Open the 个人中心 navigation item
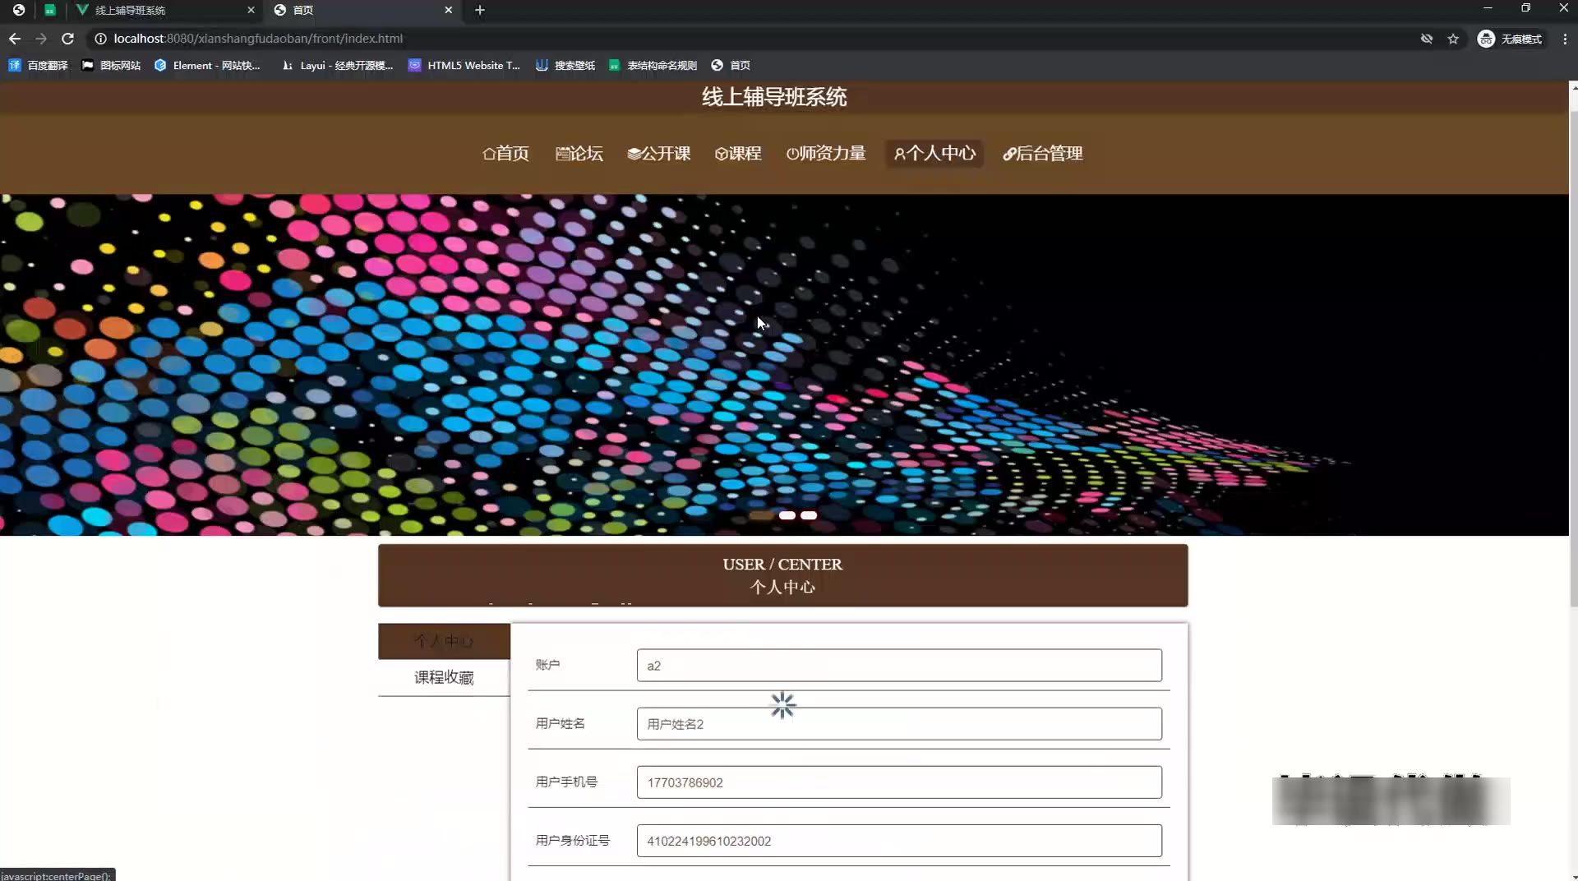Image resolution: width=1578 pixels, height=881 pixels. (x=934, y=154)
